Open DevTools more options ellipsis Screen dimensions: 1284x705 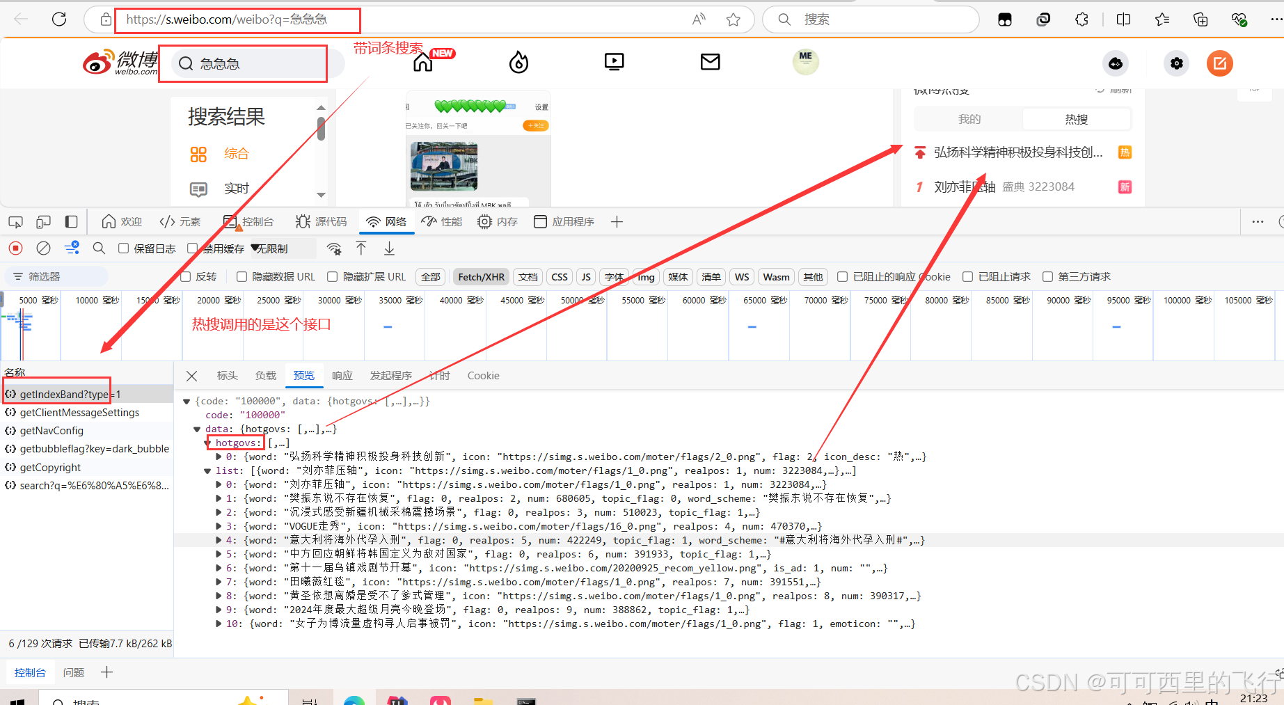tap(1258, 222)
